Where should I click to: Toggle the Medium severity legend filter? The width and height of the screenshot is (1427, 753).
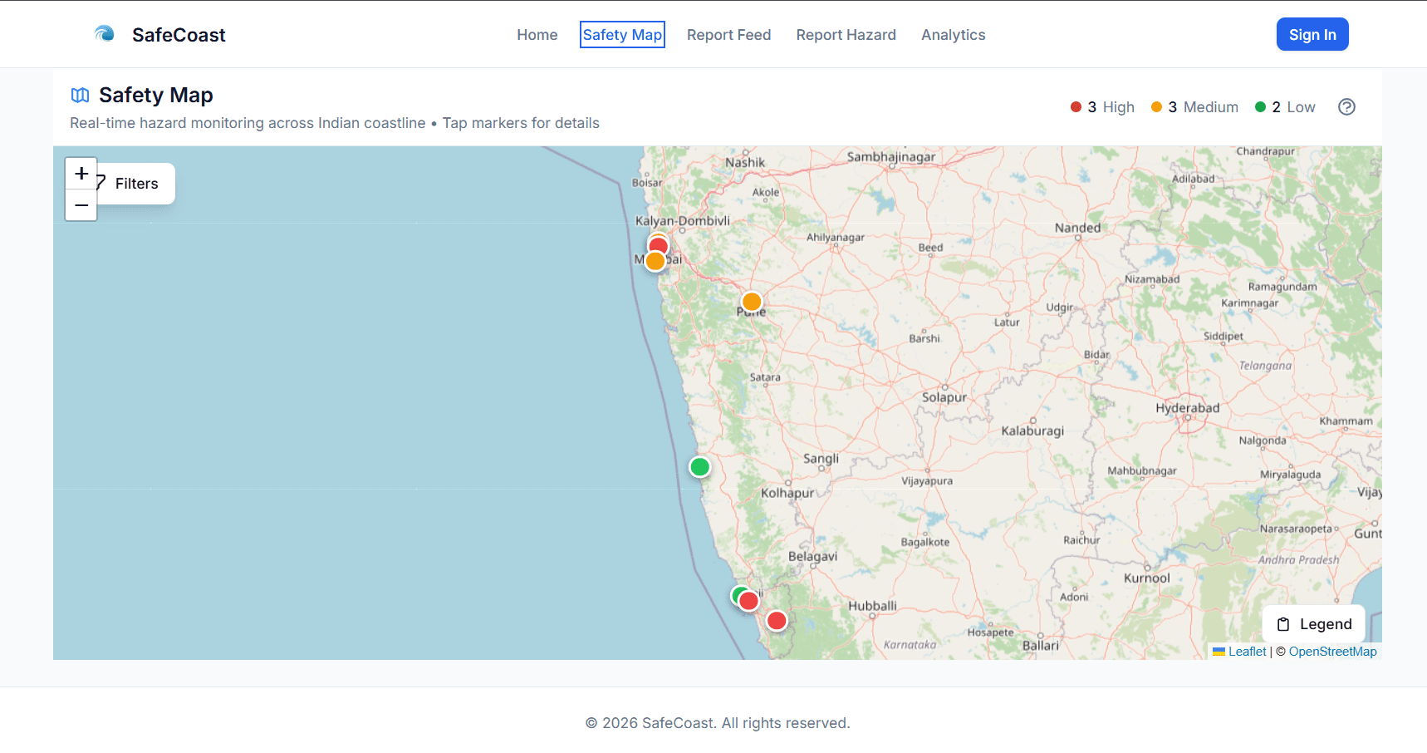coord(1194,106)
